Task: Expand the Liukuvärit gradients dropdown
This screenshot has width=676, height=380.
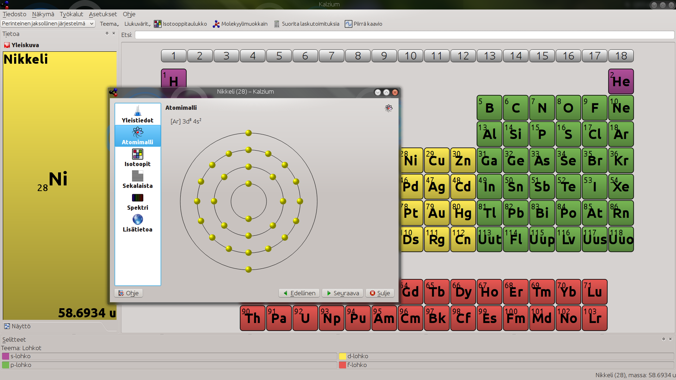Action: tap(137, 24)
